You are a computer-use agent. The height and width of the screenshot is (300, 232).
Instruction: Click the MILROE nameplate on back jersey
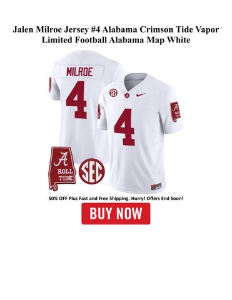click(x=79, y=72)
